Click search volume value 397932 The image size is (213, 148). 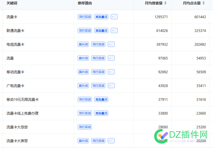(162, 45)
